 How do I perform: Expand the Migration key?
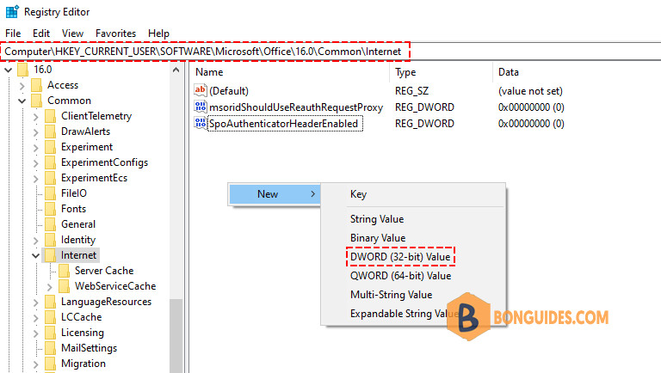(36, 364)
